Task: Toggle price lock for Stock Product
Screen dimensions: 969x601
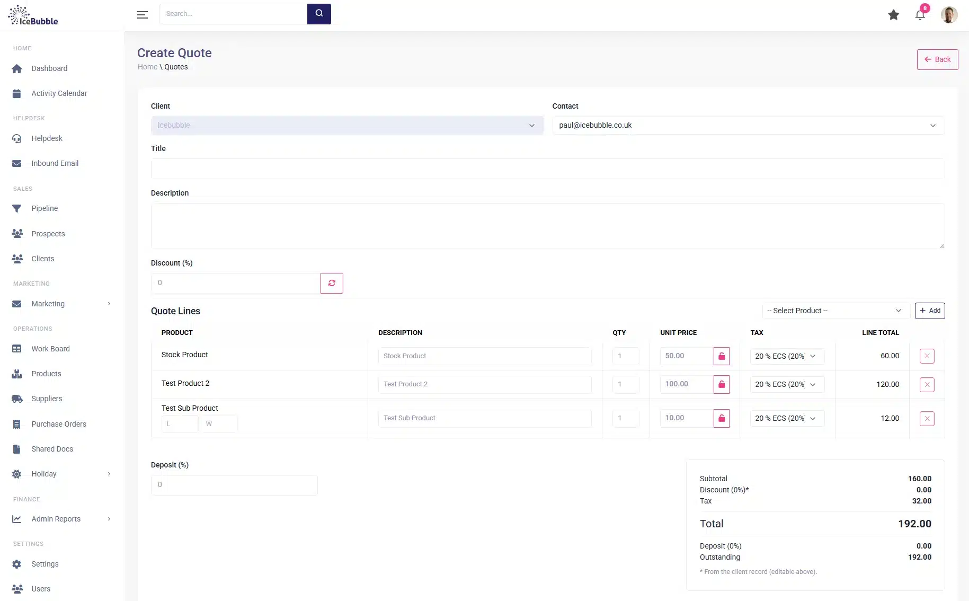Action: click(721, 356)
